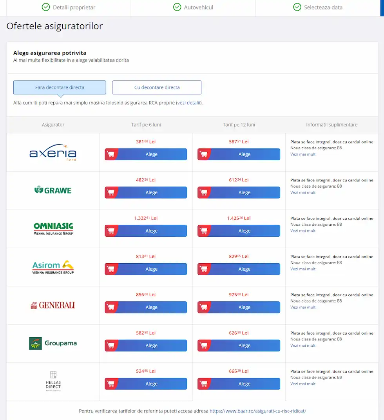This screenshot has height=420, width=384.
Task: Click the Informatii suplimentare column header
Action: coord(332,125)
